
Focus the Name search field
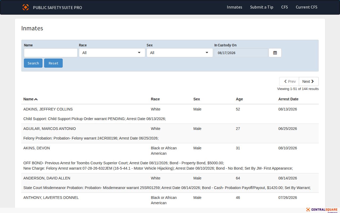click(51, 53)
